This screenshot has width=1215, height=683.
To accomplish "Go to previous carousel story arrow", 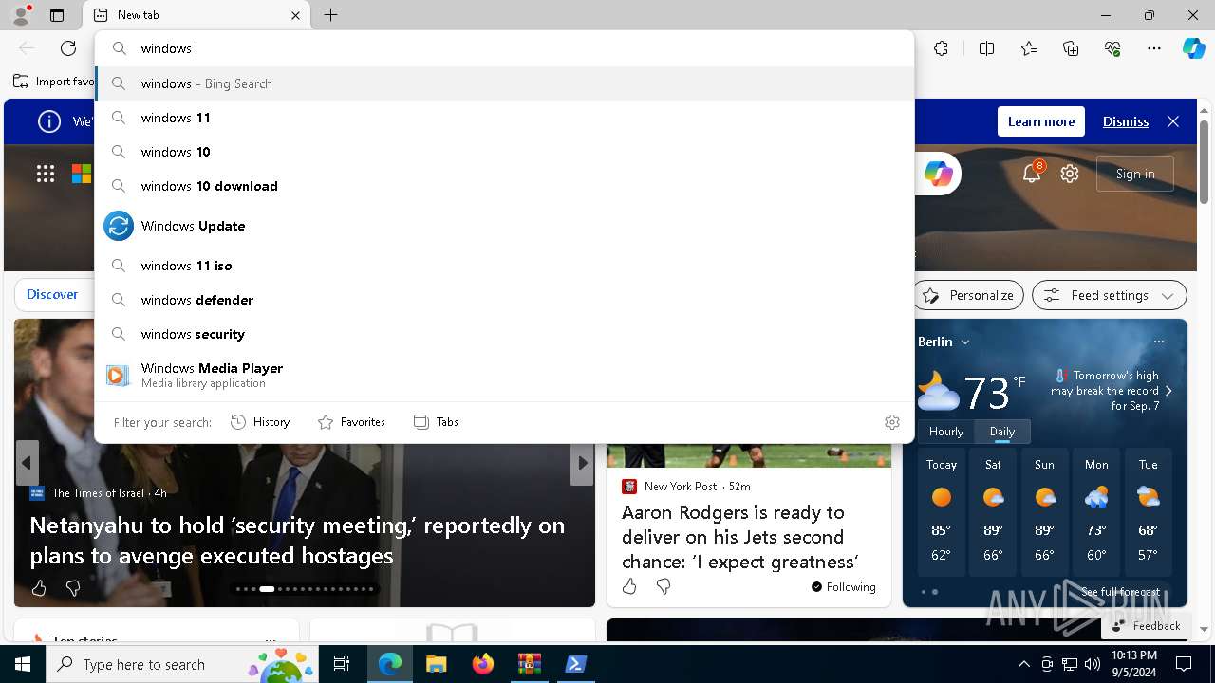I will tap(27, 463).
